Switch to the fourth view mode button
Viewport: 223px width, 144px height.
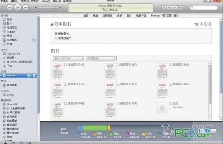click(x=180, y=7)
